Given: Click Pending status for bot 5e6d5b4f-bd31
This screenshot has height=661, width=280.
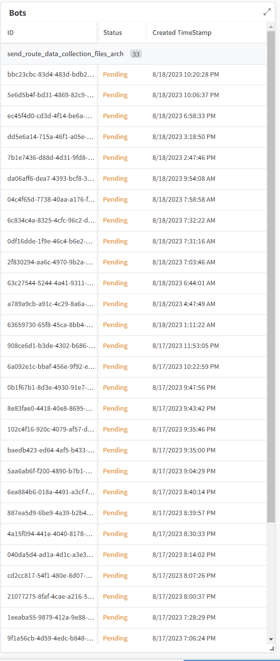Looking at the screenshot, I should tap(115, 95).
